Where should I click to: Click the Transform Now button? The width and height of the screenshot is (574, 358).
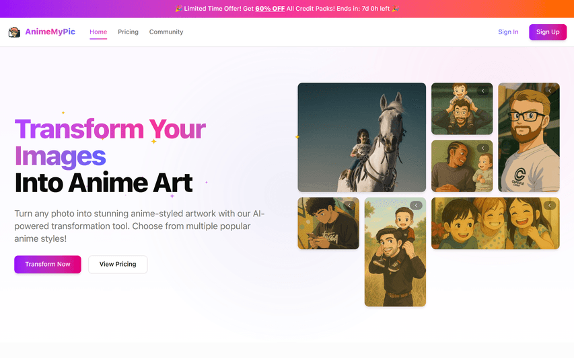48,264
